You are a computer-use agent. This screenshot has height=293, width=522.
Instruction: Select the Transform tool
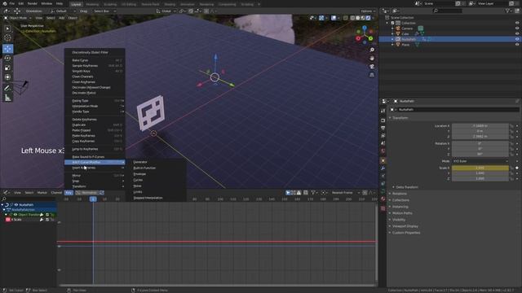click(7, 77)
